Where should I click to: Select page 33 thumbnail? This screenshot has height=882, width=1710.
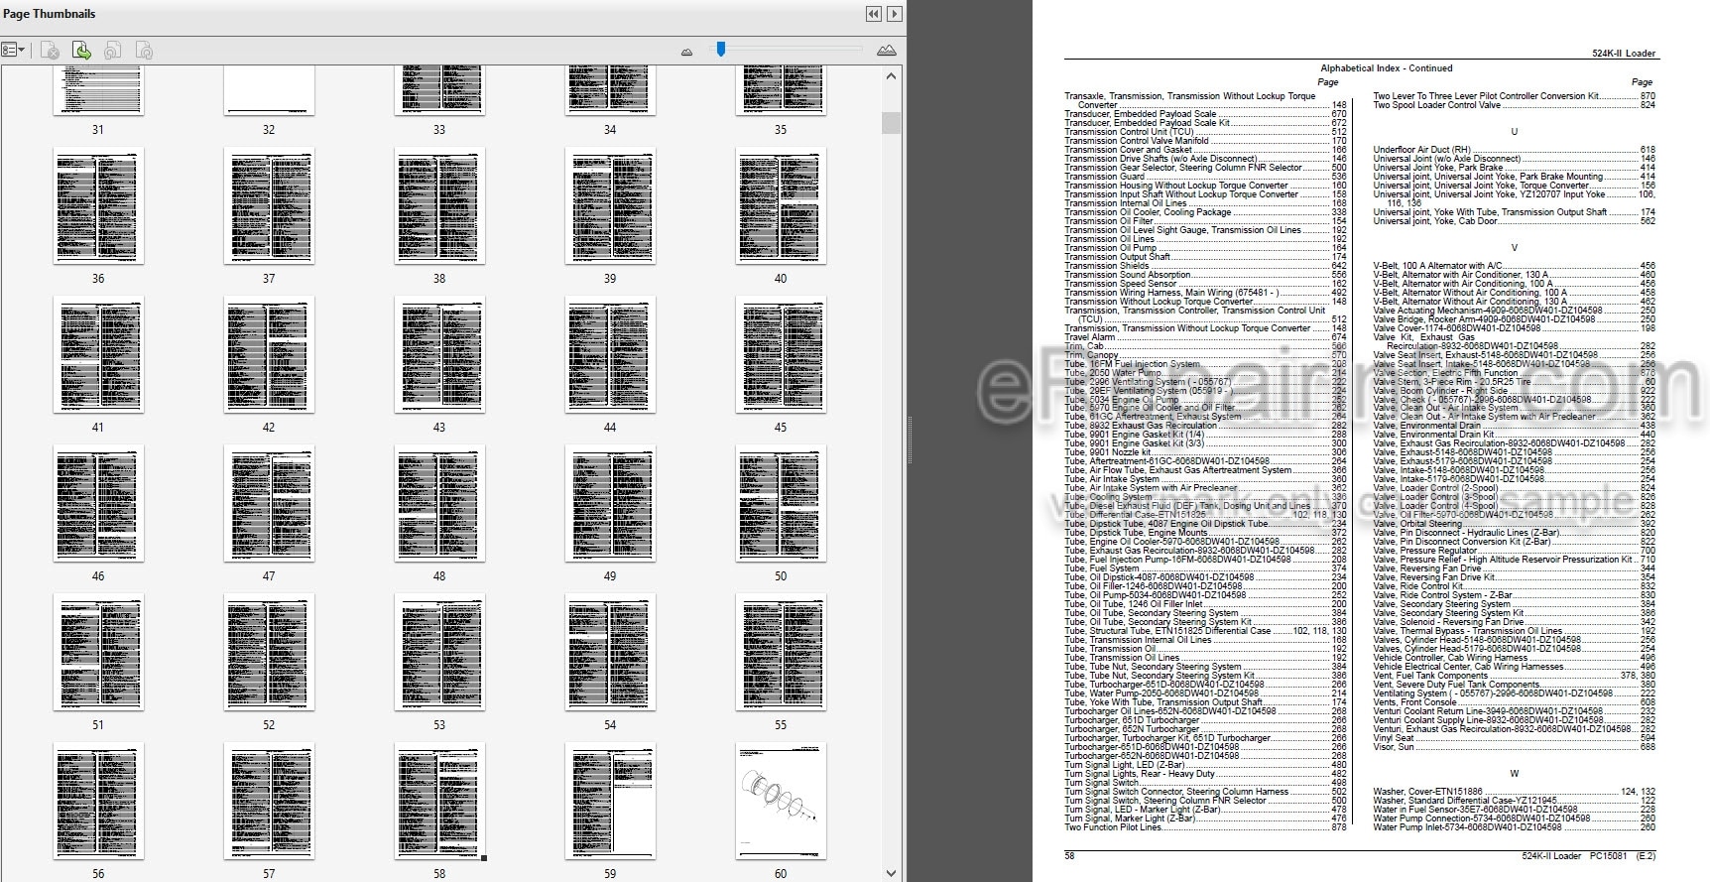click(439, 90)
